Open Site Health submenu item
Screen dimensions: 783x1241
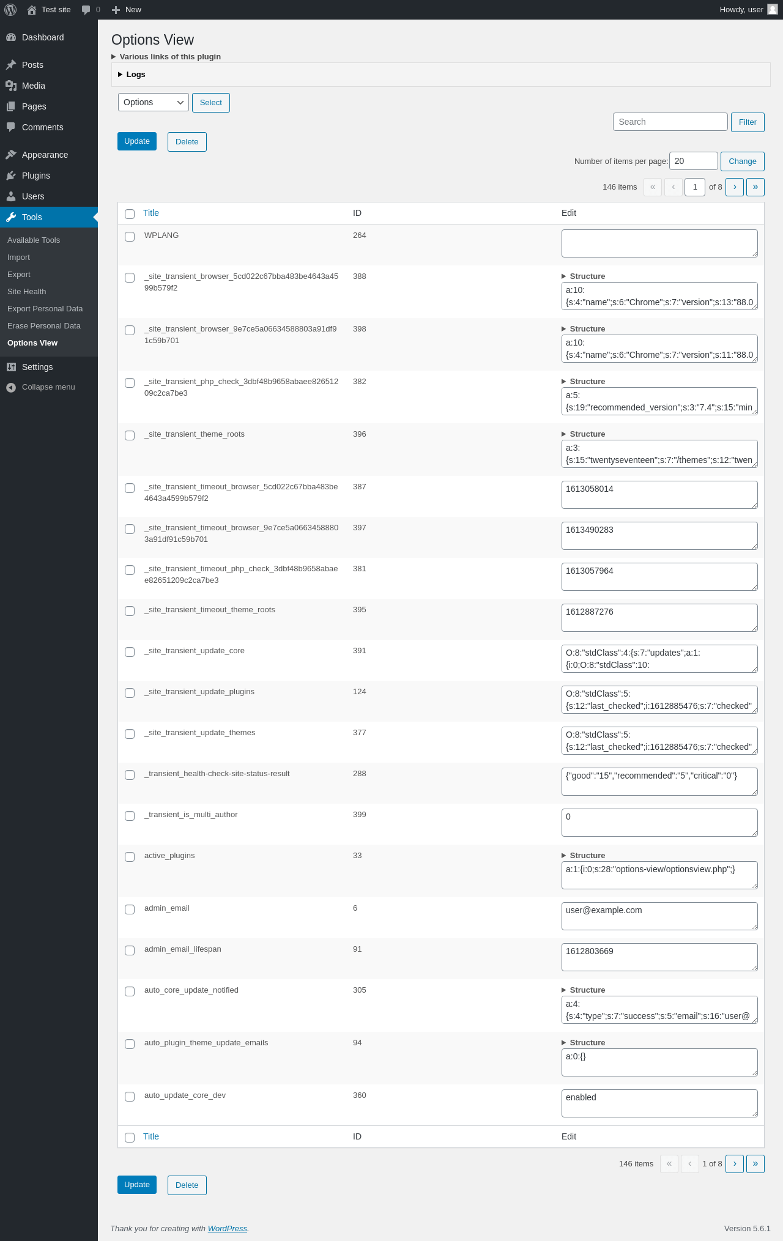27,292
